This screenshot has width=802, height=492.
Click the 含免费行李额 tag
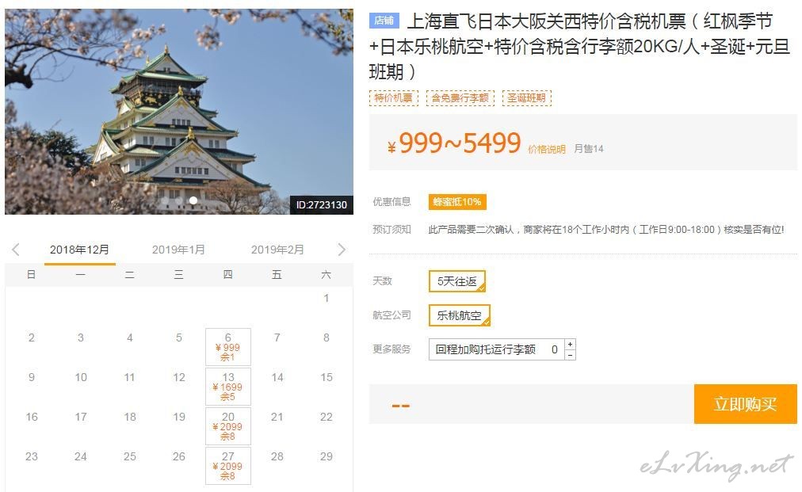[x=460, y=97]
